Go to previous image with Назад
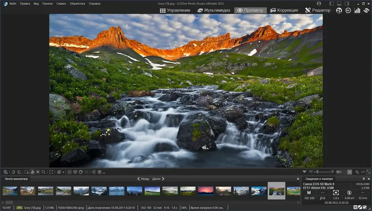This screenshot has width=372, height=211. pos(143,179)
